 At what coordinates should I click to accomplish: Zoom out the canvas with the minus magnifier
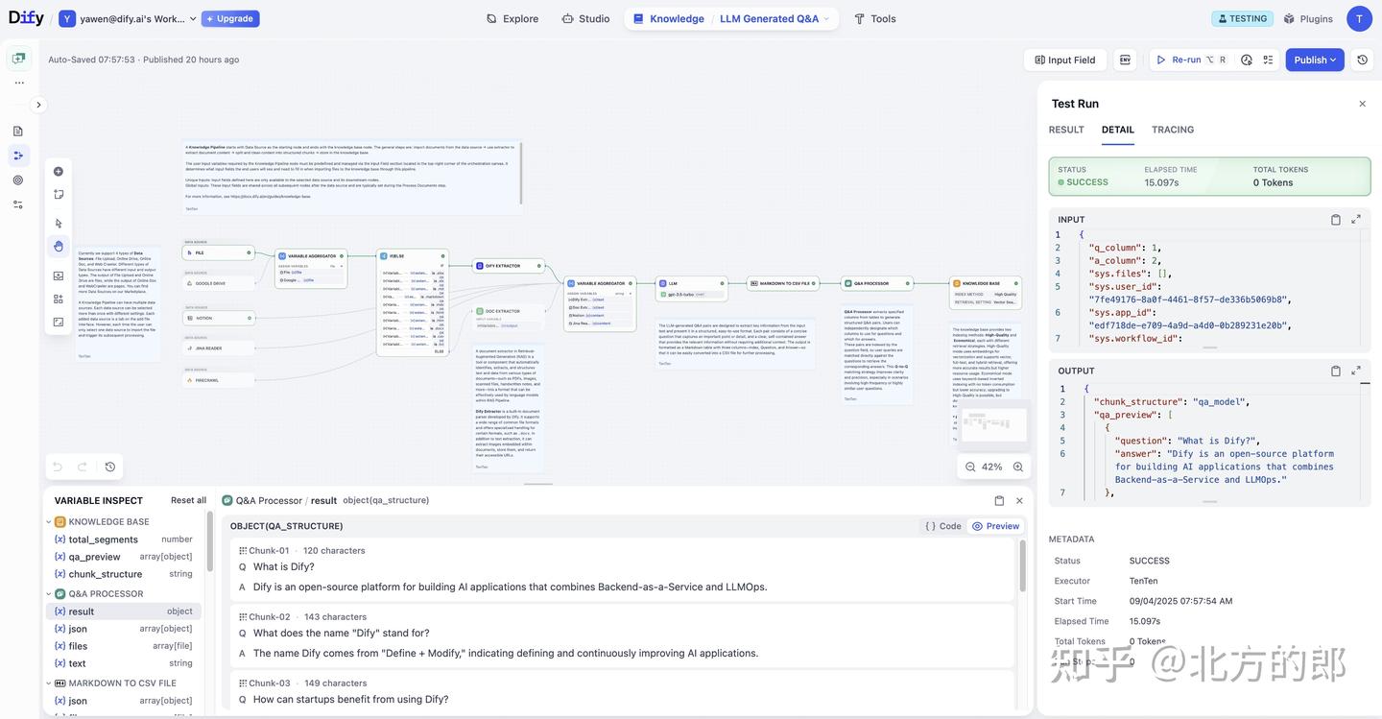point(970,467)
